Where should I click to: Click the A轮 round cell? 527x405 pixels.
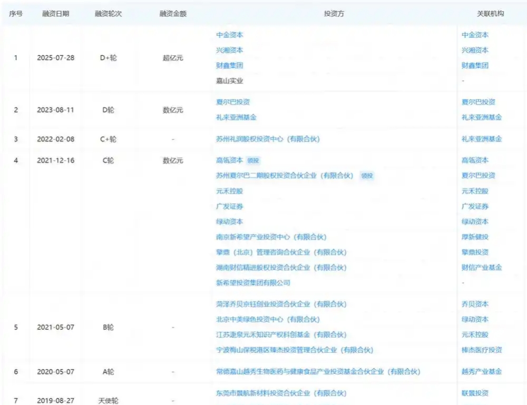pyautogui.click(x=108, y=372)
